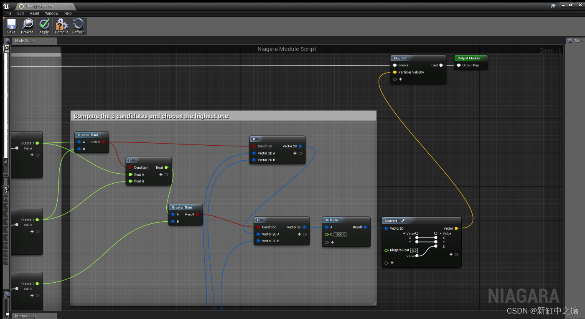Open the Help menu
Viewport: 585px width, 319px height.
68,13
